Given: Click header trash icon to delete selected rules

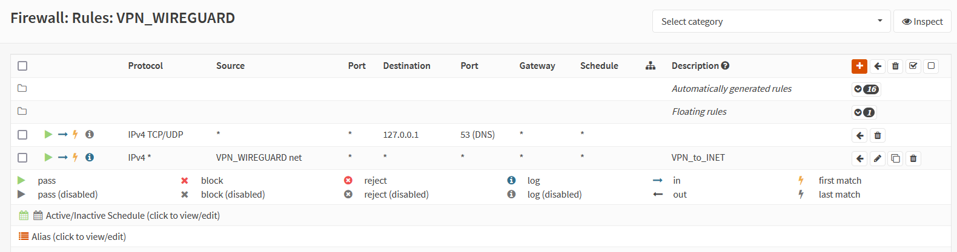Looking at the screenshot, I should coord(895,66).
